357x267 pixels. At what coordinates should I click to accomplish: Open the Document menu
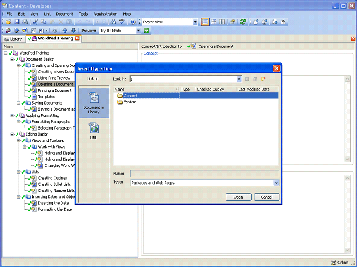(x=65, y=14)
